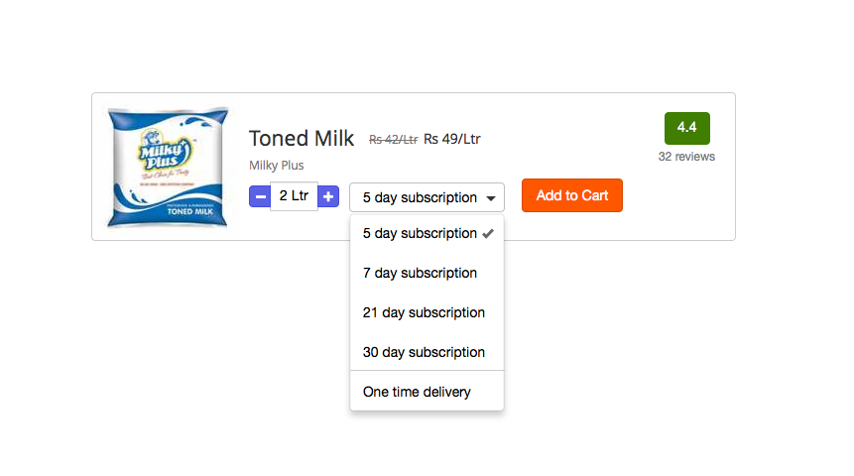Screen dimensions: 854x476
Task: Click the 2 Ltr quantity field
Action: pyautogui.click(x=294, y=196)
